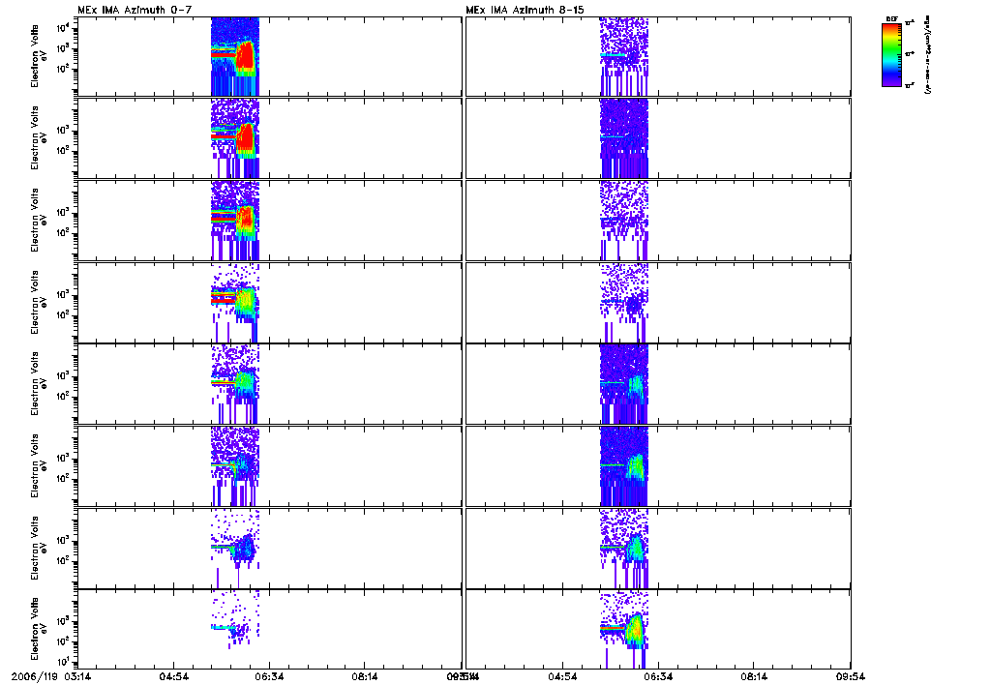The height and width of the screenshot is (685, 991).
Task: Click the yellow-green blob in the last Azimuth 8-15 panel
Action: coord(635,630)
